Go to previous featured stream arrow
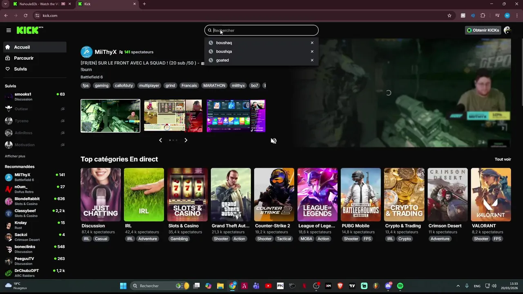Screen dimensions: 523x294 coord(160,140)
